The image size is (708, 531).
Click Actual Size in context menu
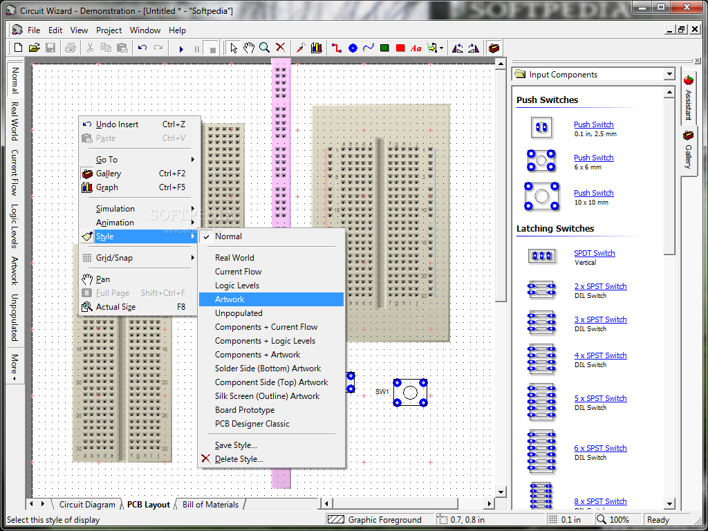pyautogui.click(x=139, y=307)
